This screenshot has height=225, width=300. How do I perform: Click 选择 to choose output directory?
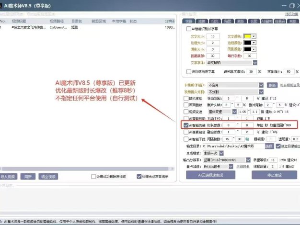(269, 146)
